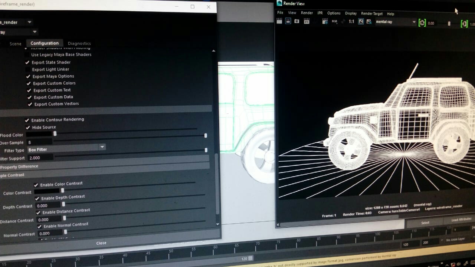Select the Configuration tab

click(45, 43)
